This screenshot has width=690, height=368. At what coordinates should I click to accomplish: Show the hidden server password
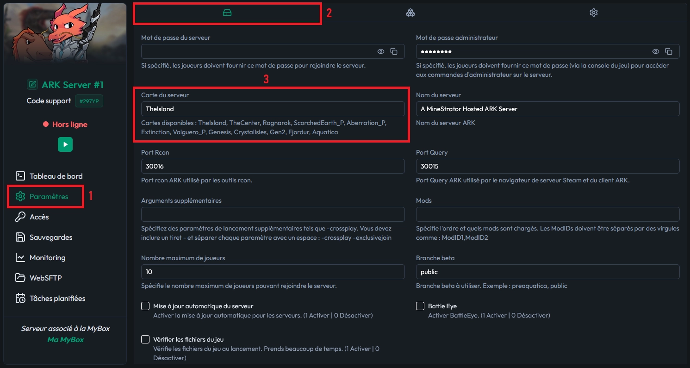coord(380,51)
